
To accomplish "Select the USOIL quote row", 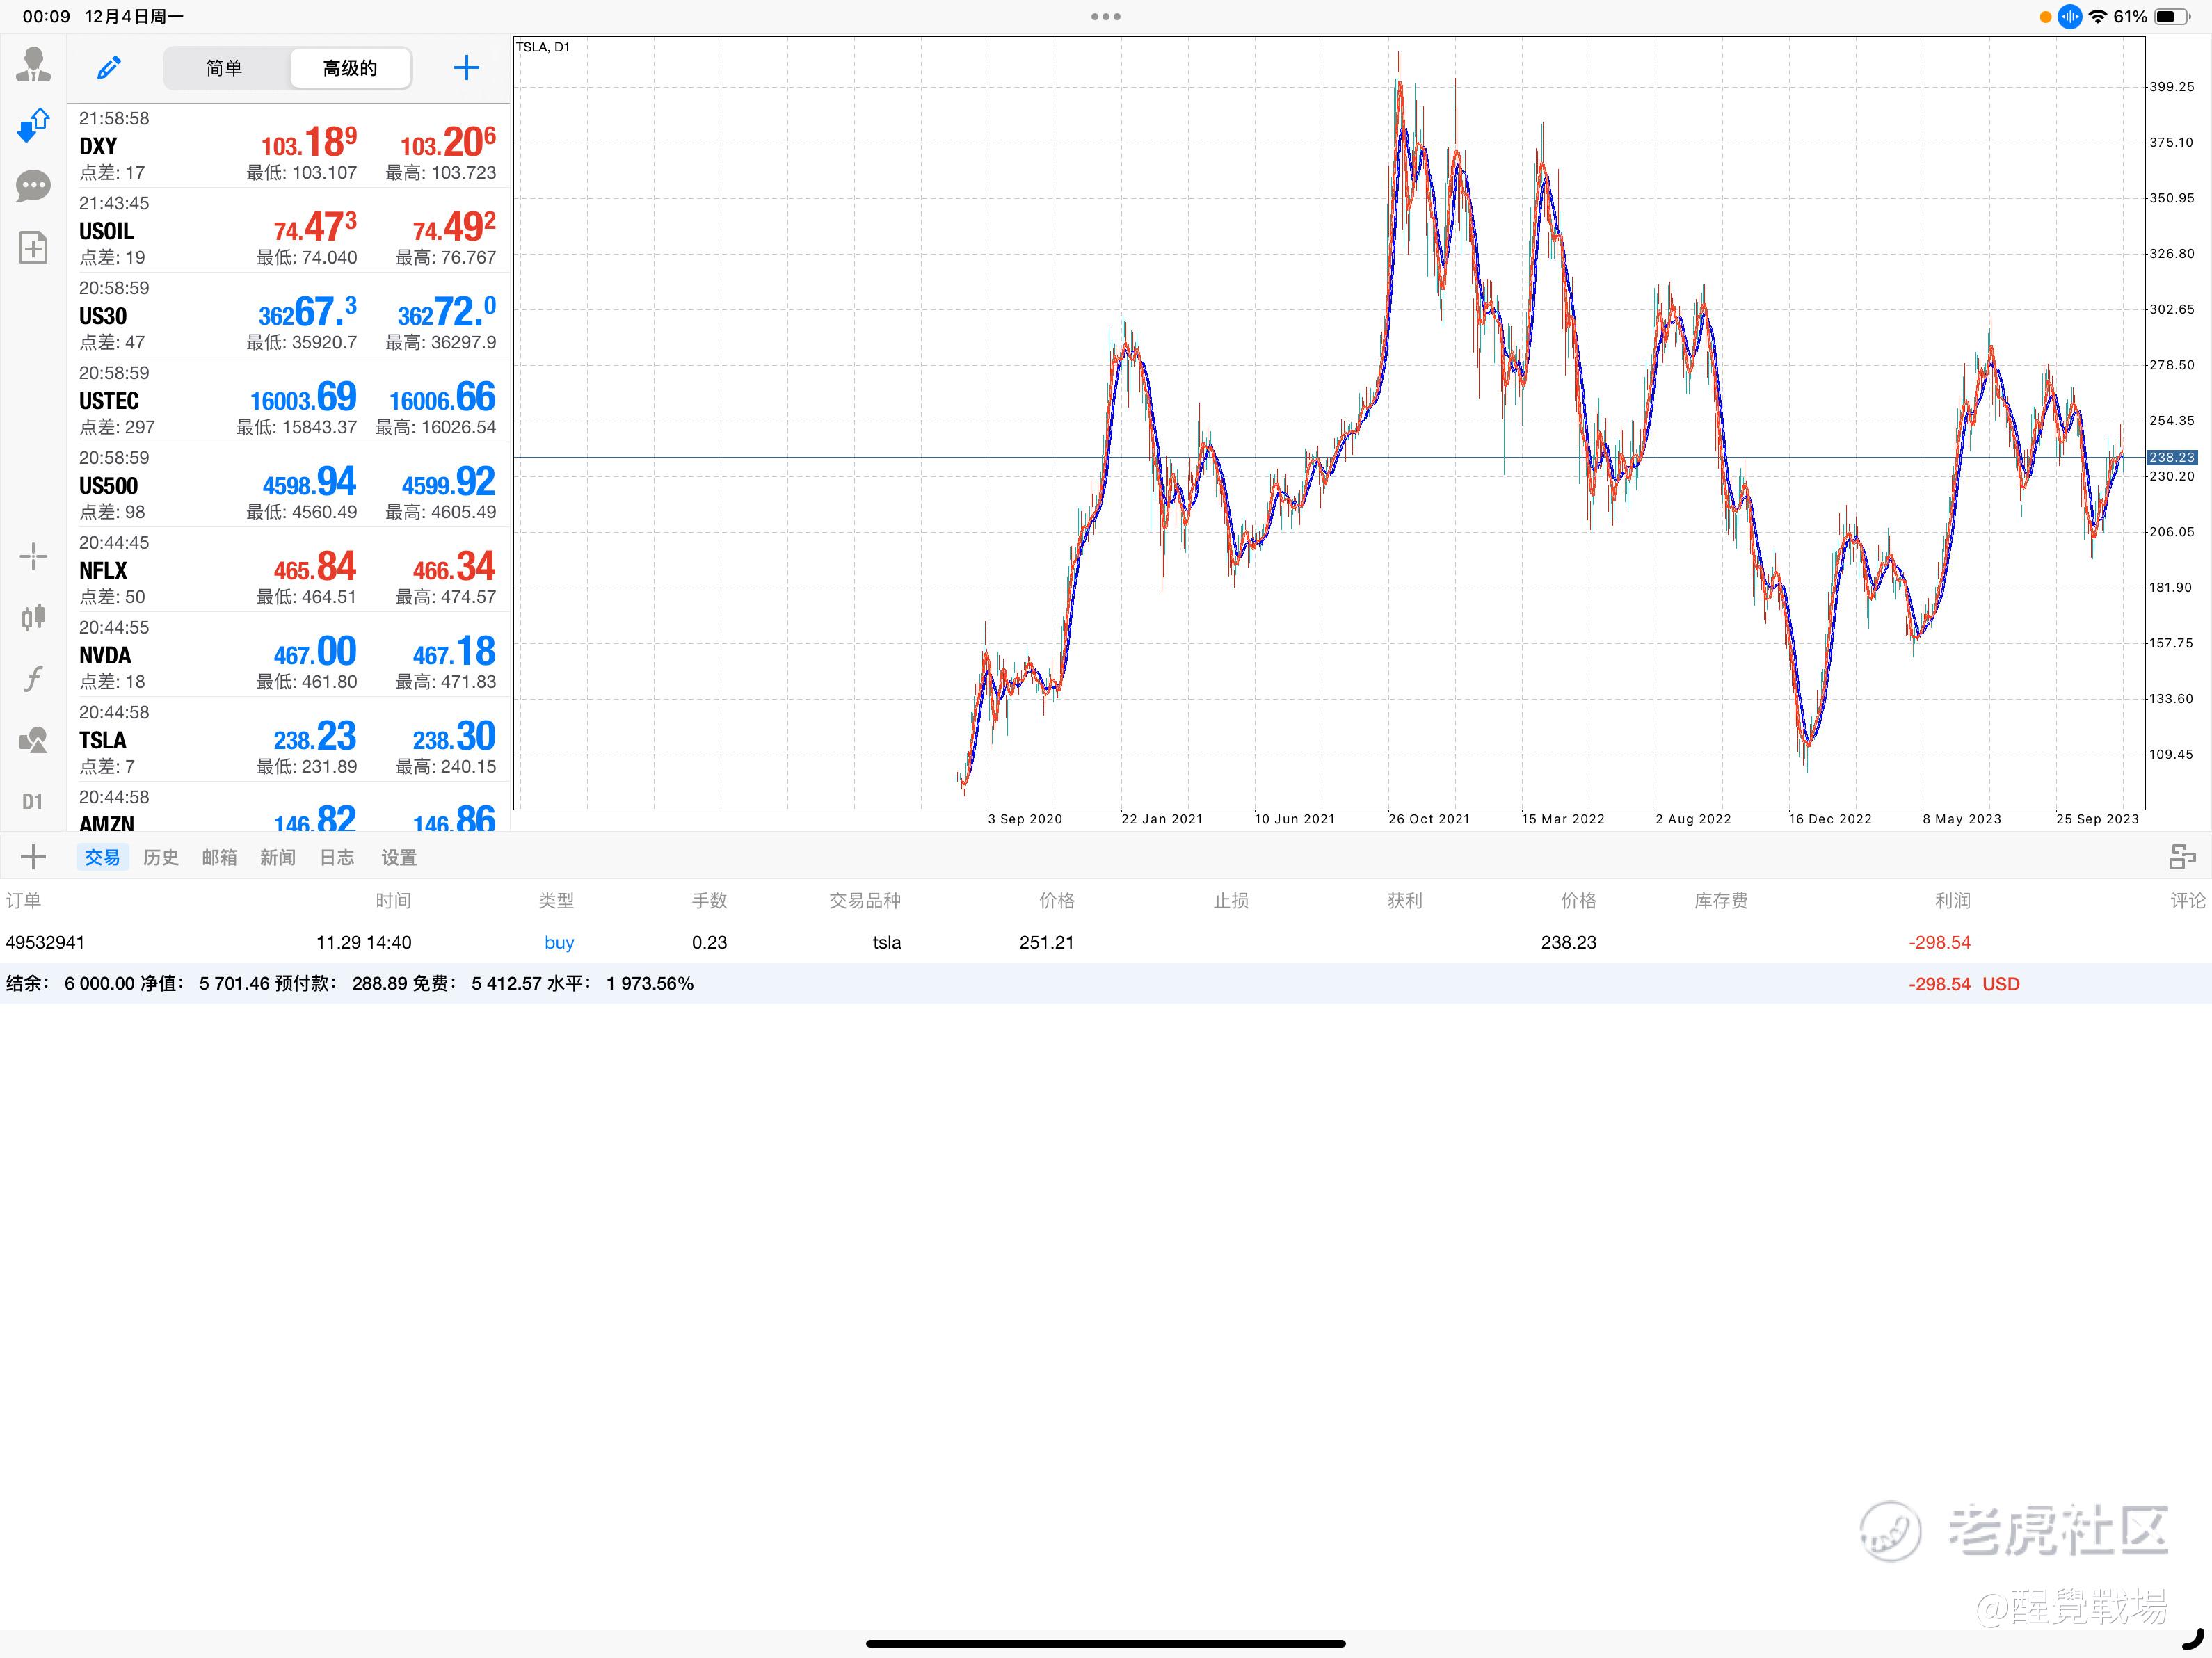I will [288, 231].
